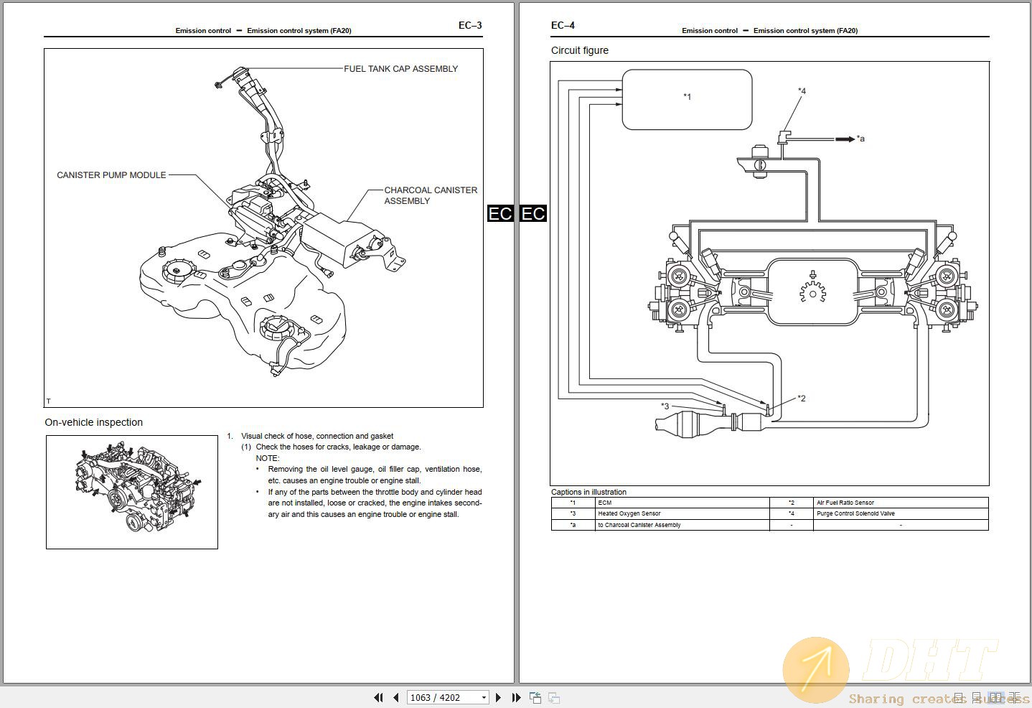Image resolution: width=1032 pixels, height=708 pixels.
Task: Click the grayed next view icon
Action: 554,697
